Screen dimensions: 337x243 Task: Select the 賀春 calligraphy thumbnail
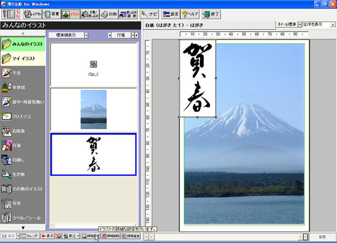93,154
